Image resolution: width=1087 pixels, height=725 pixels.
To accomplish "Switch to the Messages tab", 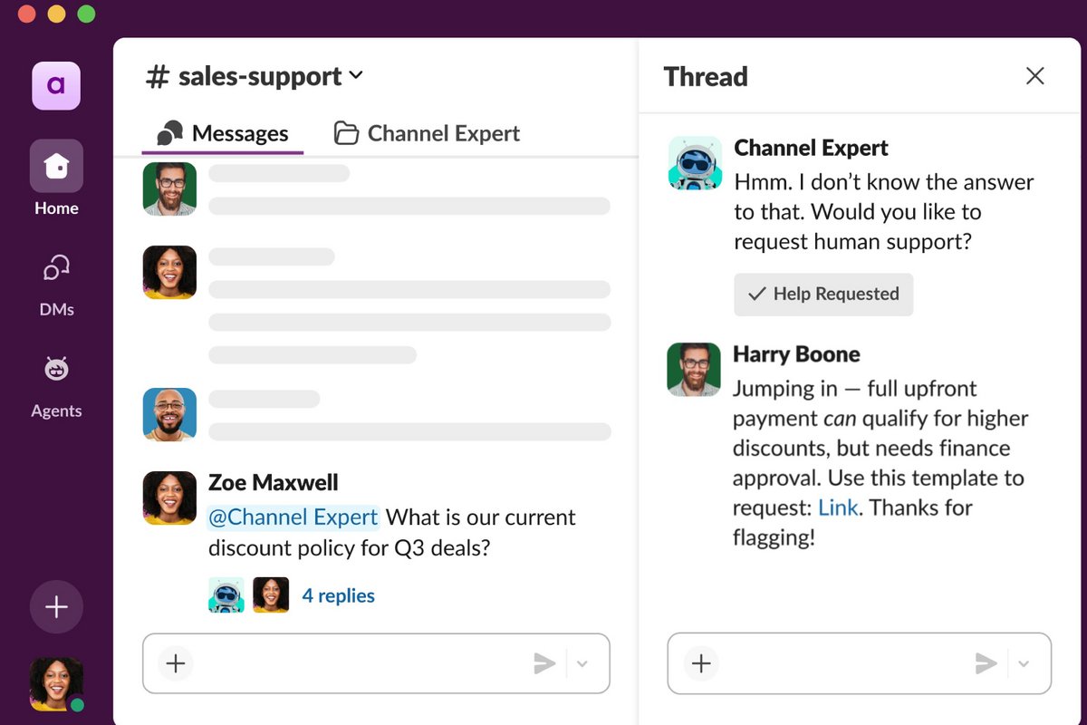I will click(223, 134).
